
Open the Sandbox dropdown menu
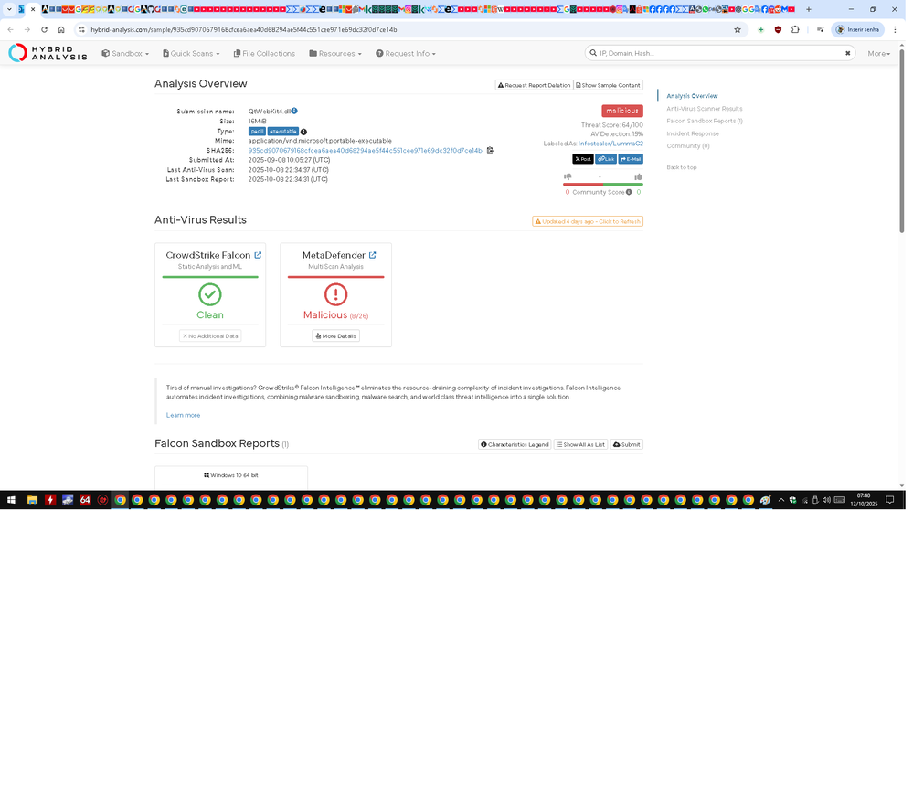[x=126, y=54]
